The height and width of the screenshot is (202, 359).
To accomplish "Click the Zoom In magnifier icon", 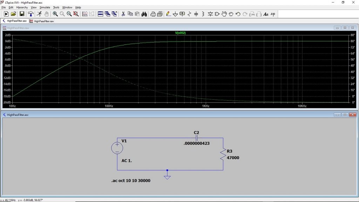I will (55, 14).
